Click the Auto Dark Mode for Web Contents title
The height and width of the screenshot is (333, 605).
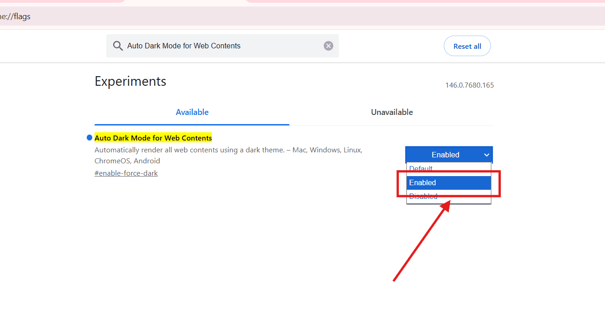click(x=153, y=138)
